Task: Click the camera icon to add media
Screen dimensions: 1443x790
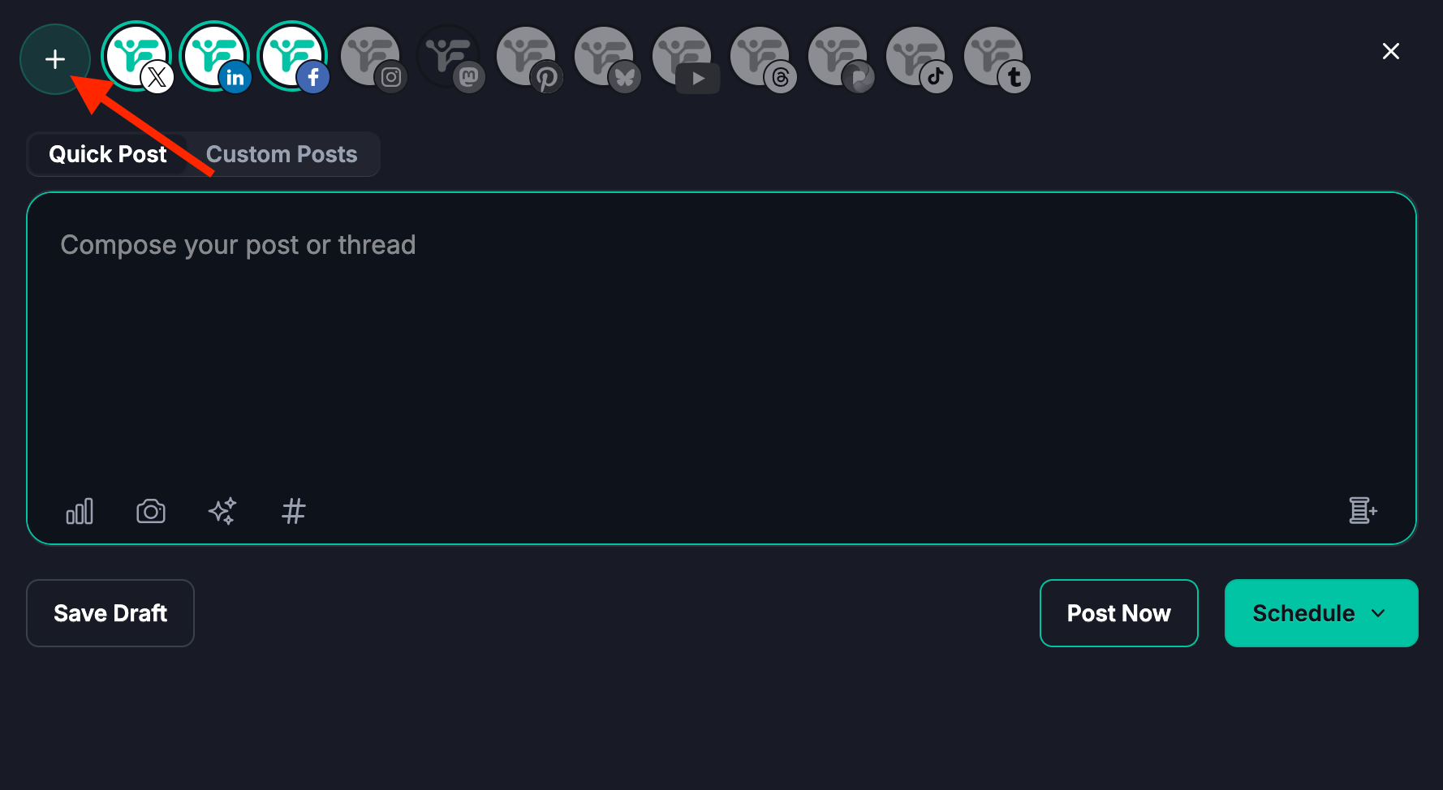Action: [x=151, y=511]
